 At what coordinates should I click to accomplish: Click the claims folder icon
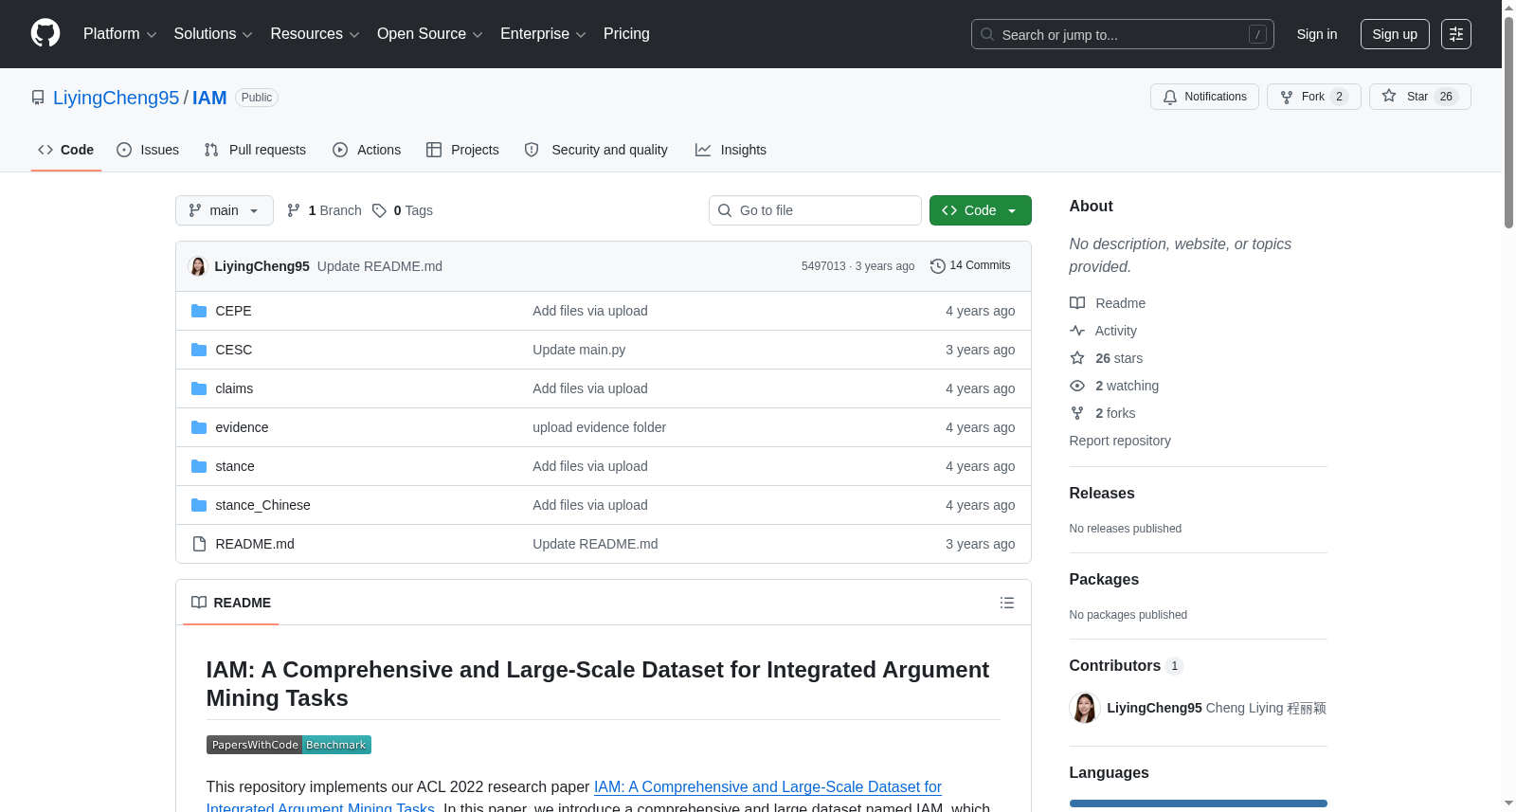click(x=199, y=388)
